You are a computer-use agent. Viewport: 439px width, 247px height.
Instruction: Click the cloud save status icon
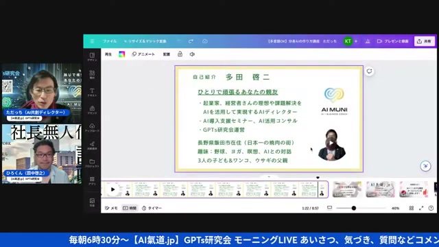205,41
